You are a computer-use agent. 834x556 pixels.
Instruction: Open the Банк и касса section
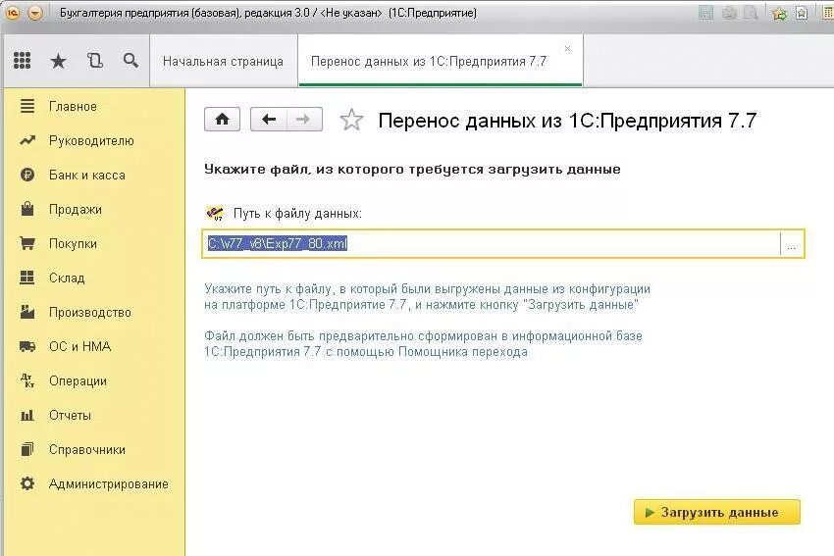point(92,175)
